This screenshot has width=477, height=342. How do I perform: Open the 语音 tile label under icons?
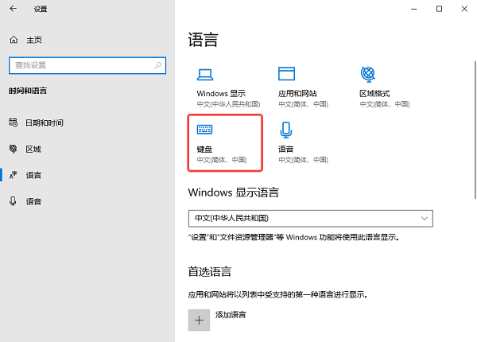point(285,149)
